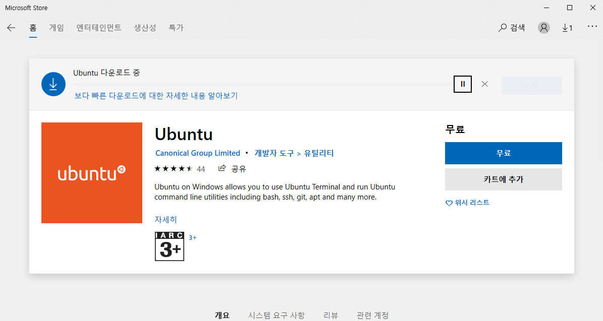Click the Ubuntu app title heading

(x=184, y=135)
